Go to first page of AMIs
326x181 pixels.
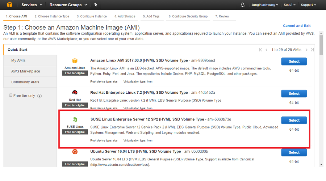click(260, 50)
